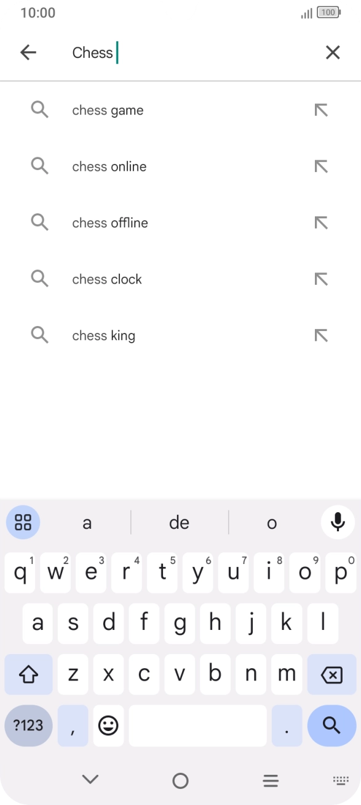Toggle the Shift key on the keyboard

28,674
